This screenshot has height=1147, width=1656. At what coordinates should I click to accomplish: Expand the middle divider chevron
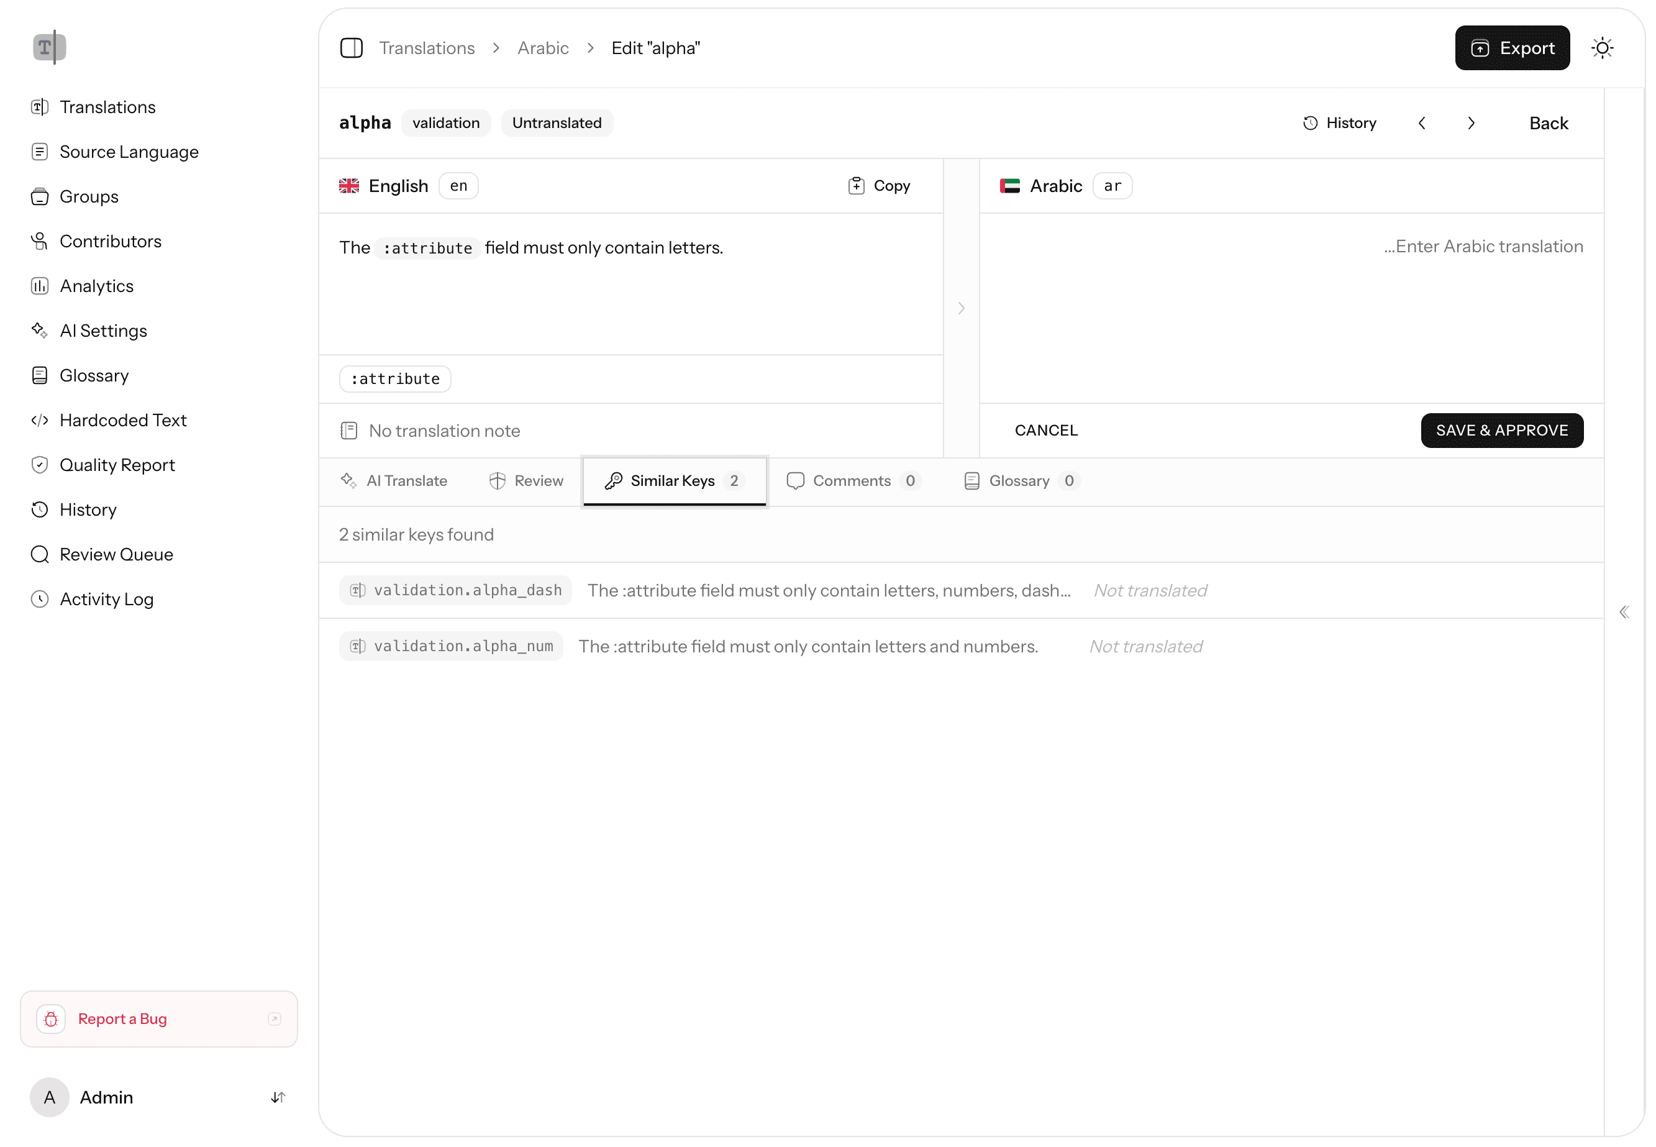(x=962, y=308)
